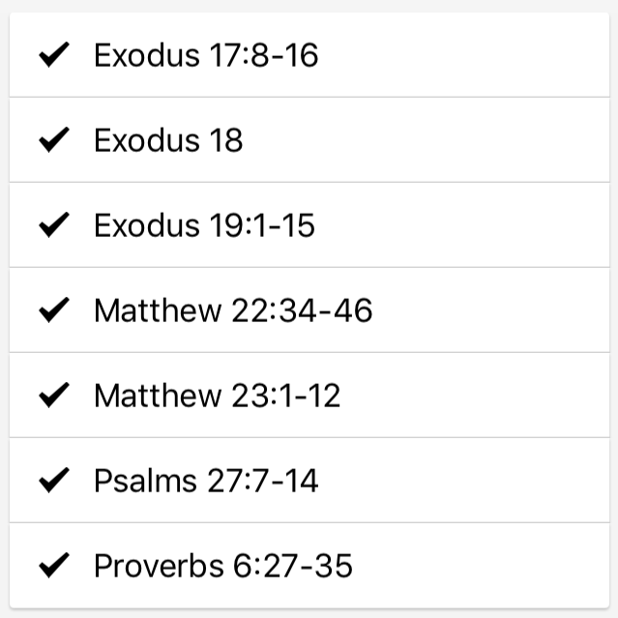Screen dimensions: 618x618
Task: Untick the Exodus 19:1-15 checkmark
Action: click(54, 226)
